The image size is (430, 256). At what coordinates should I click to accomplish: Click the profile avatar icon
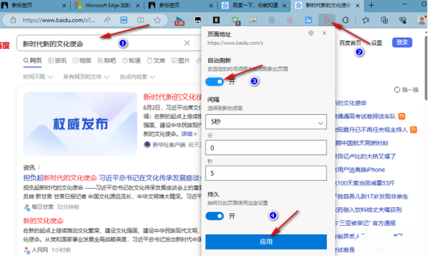[x=422, y=20]
